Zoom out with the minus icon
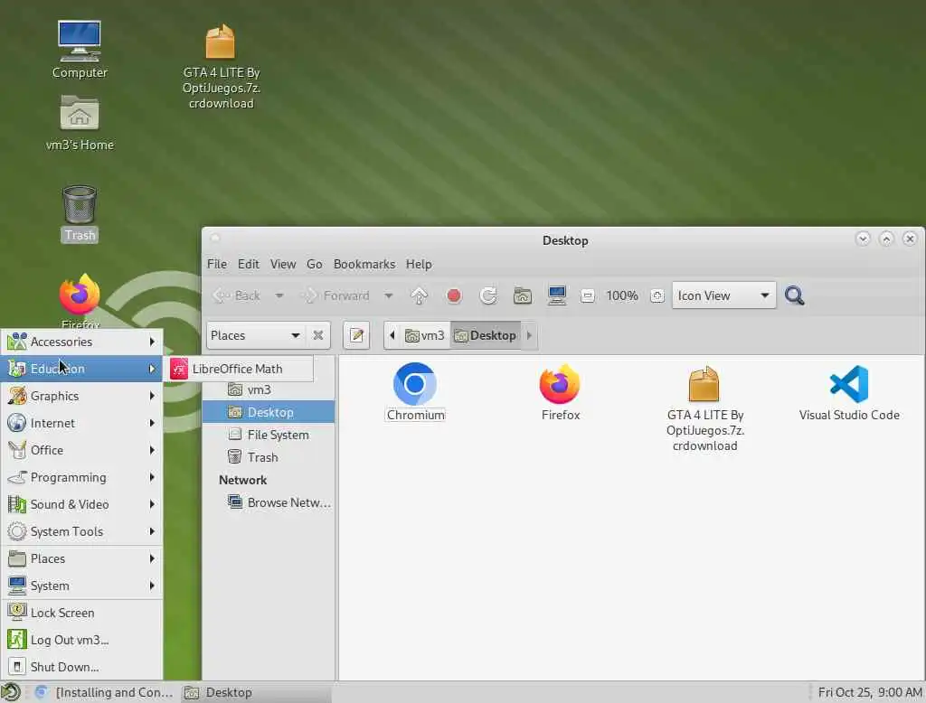Image resolution: width=926 pixels, height=703 pixels. (x=587, y=295)
